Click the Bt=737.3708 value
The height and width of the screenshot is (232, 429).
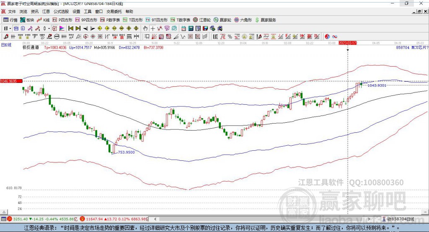[153, 47]
